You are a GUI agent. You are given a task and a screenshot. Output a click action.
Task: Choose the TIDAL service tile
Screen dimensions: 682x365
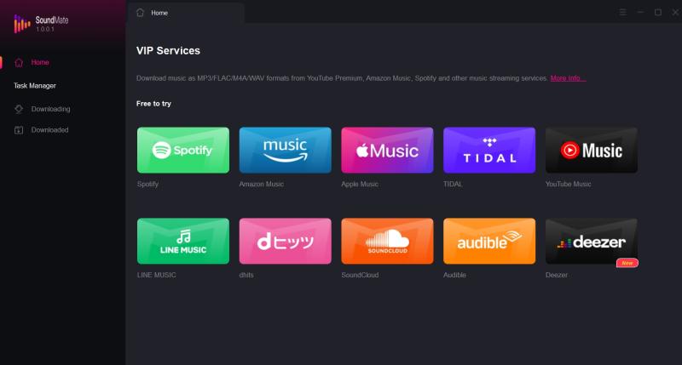click(x=489, y=151)
